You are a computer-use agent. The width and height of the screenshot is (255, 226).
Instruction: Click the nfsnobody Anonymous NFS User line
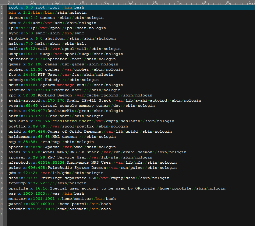click(93, 163)
